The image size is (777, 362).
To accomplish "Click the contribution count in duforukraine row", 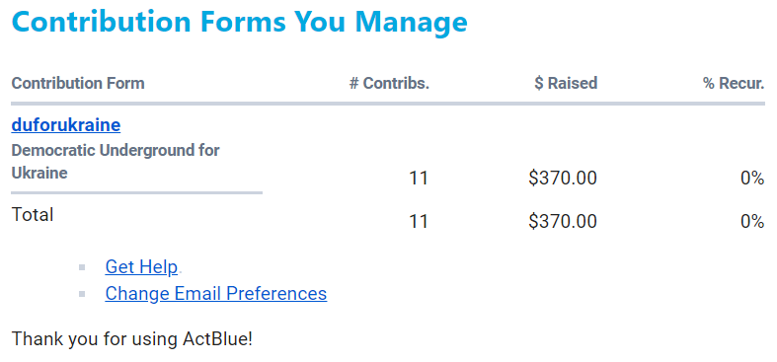I will (x=419, y=179).
